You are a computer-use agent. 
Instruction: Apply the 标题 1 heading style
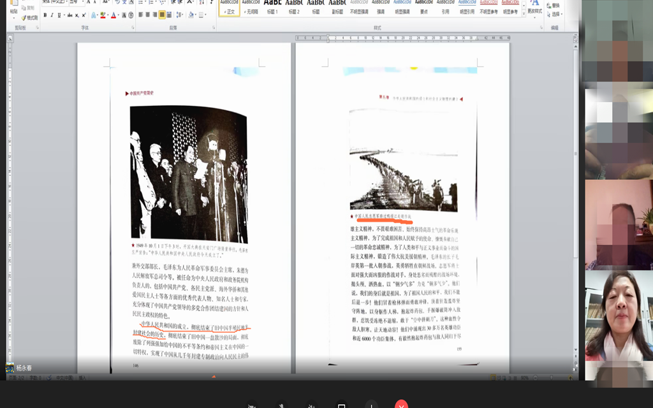[x=272, y=8]
